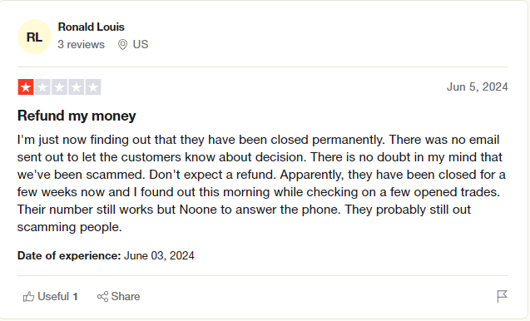
Task: Click the thumbs-up Useful icon
Action: point(29,297)
